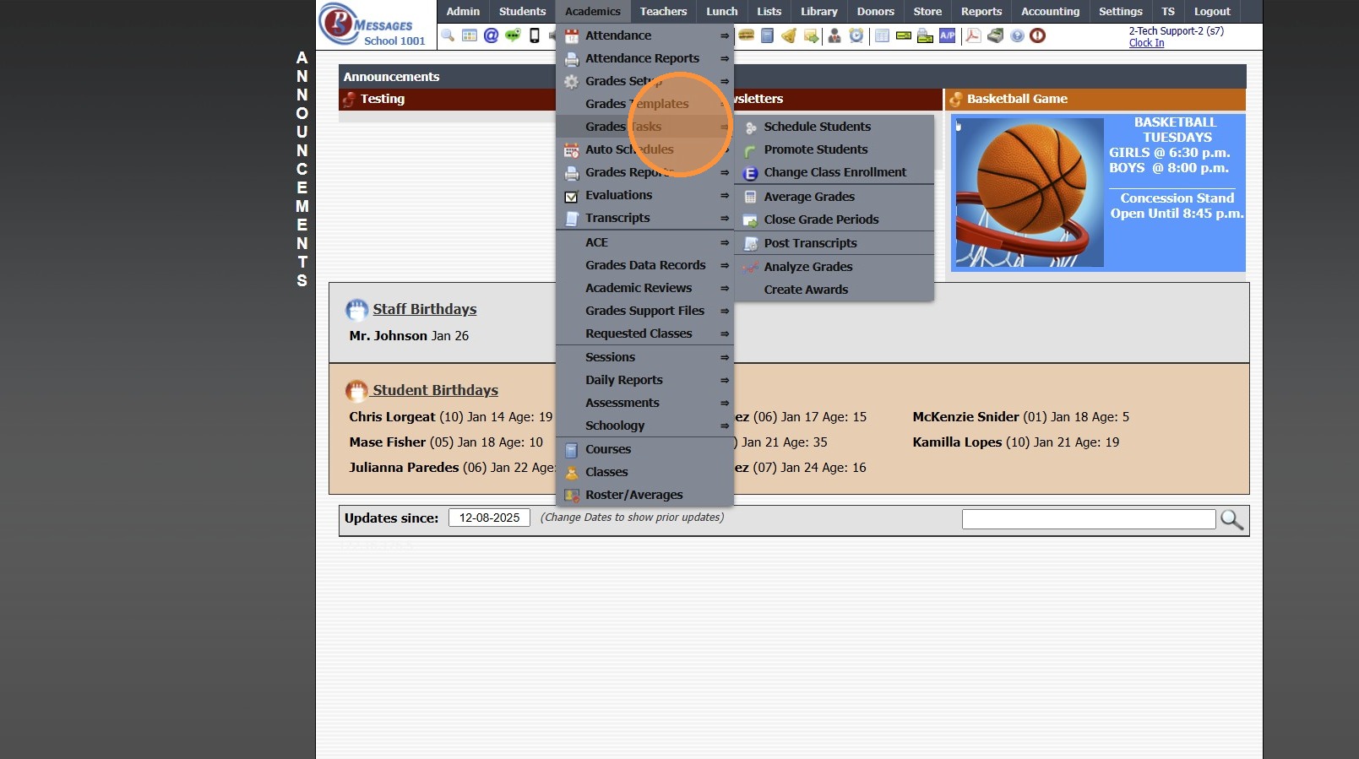Screen dimensions: 1359x759
Task: Click the hamburger lunch icon in the toolbar
Action: tap(747, 35)
